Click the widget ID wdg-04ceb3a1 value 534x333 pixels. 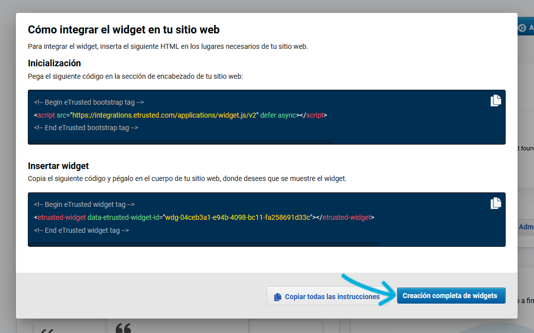click(x=238, y=217)
